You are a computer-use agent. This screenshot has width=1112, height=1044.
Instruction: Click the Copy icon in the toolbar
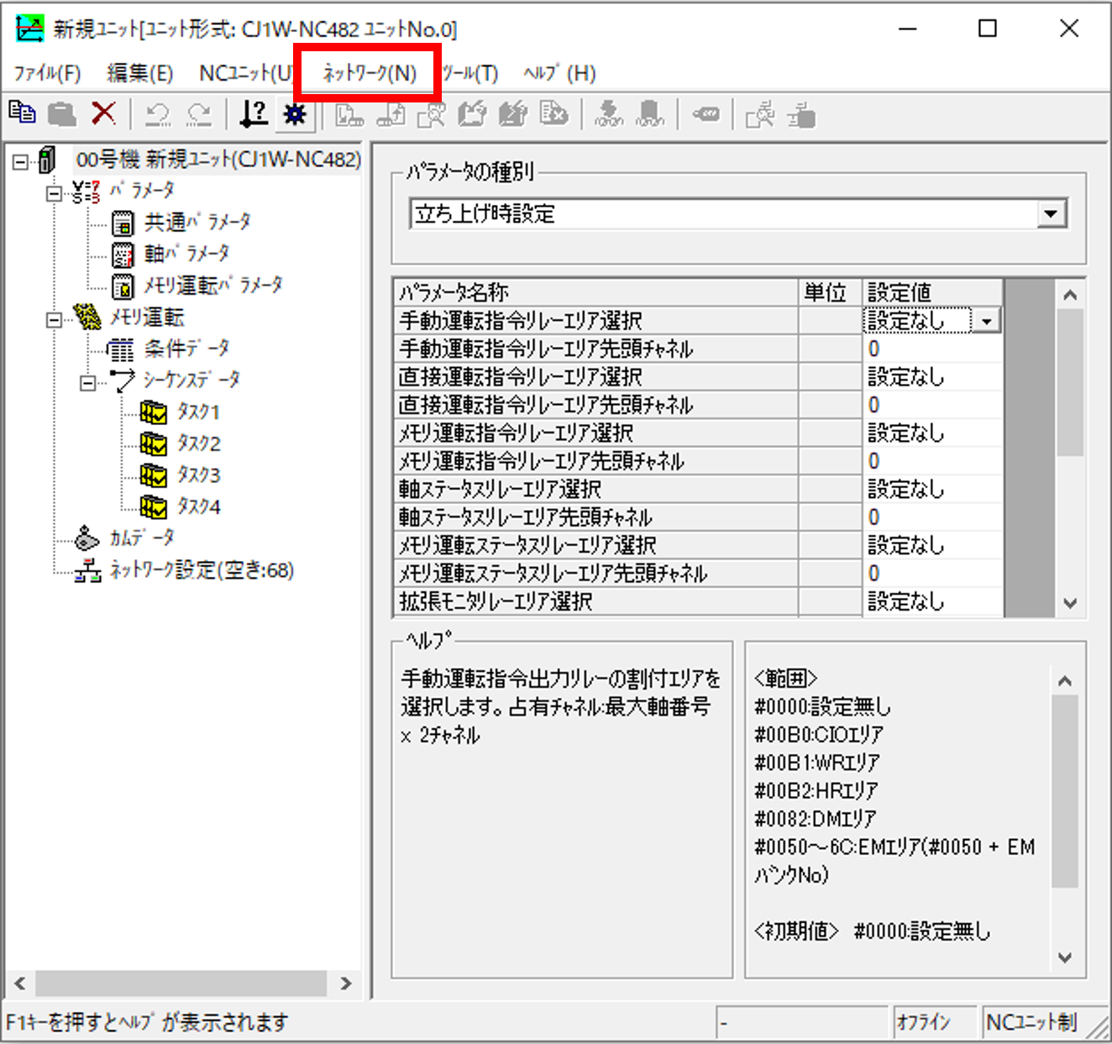pyautogui.click(x=23, y=113)
